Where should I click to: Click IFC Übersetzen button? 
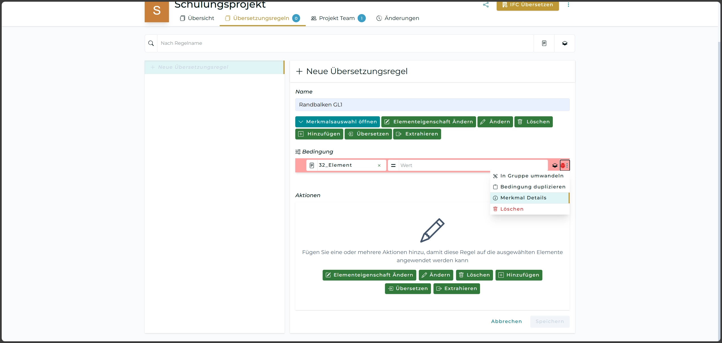point(527,5)
